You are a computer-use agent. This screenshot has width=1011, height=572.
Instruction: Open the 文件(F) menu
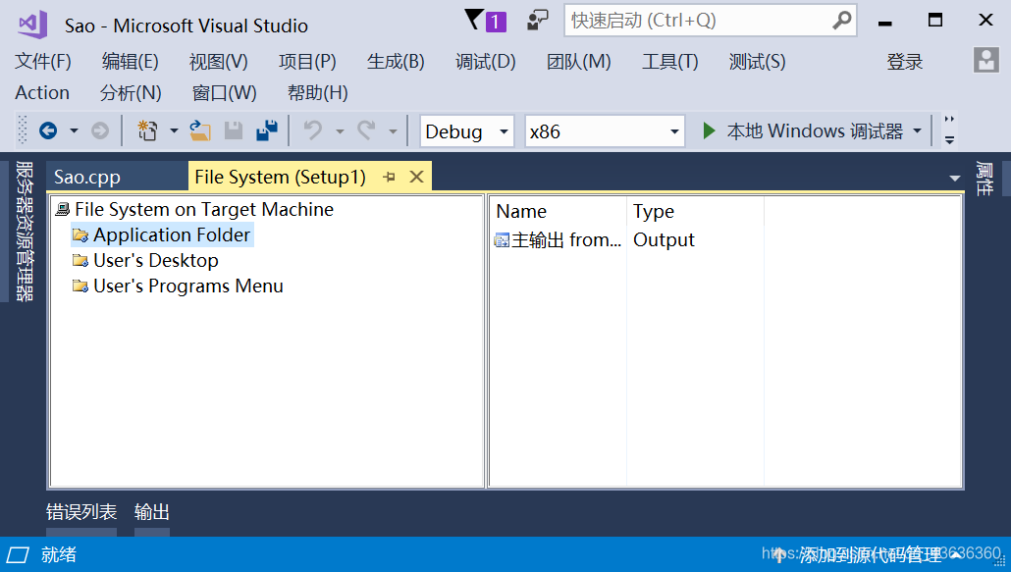click(x=43, y=62)
